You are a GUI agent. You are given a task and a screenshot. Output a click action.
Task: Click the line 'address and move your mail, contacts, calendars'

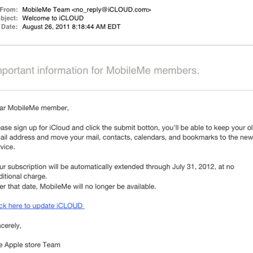tap(87, 137)
